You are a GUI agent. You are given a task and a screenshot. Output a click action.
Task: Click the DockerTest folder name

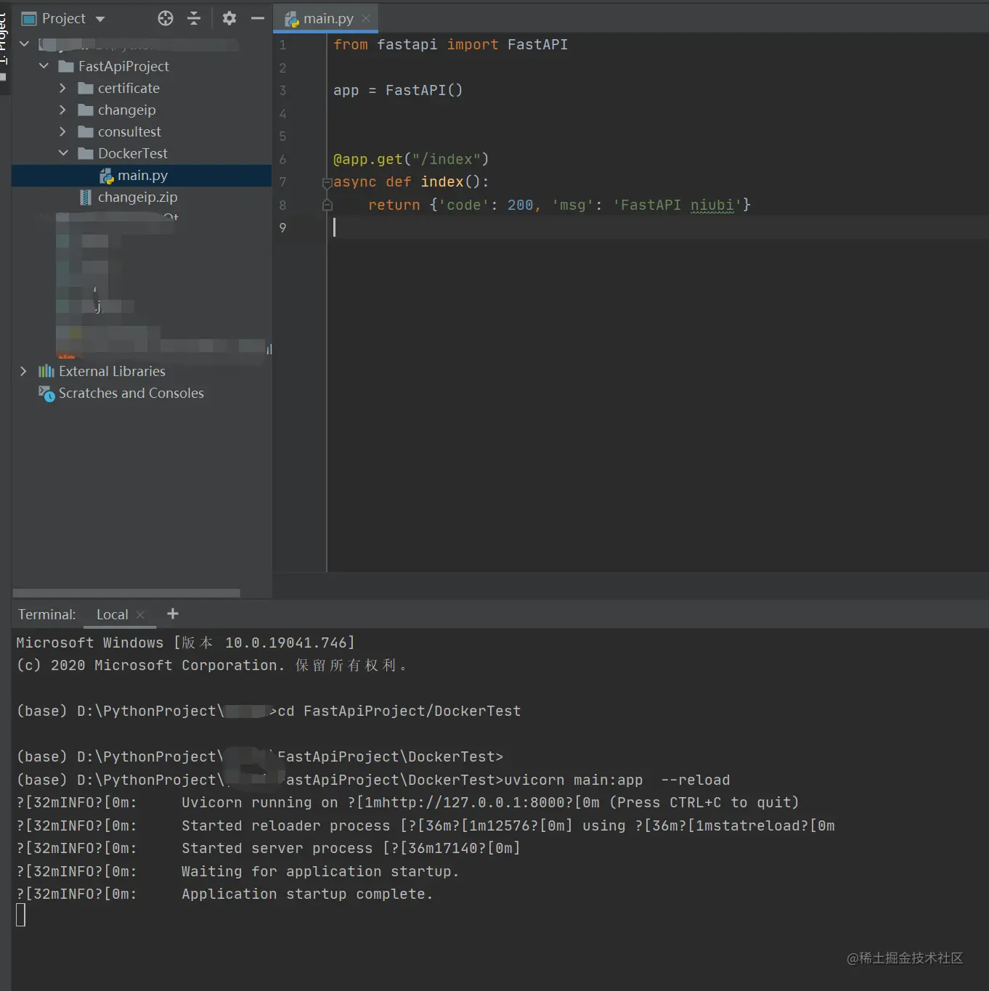pyautogui.click(x=133, y=153)
